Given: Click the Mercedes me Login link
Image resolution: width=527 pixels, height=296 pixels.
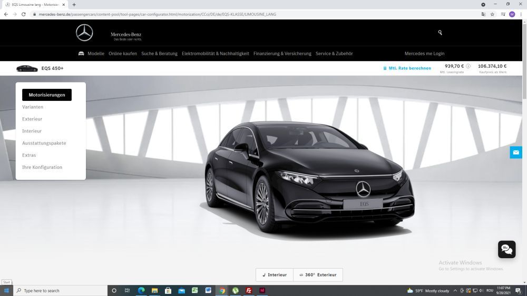Looking at the screenshot, I should point(424,54).
